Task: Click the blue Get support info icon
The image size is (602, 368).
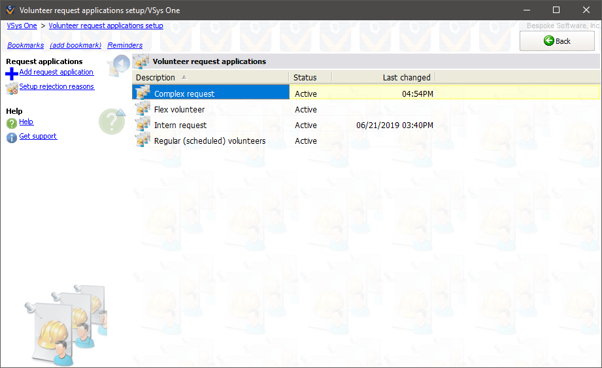Action: 12,137
